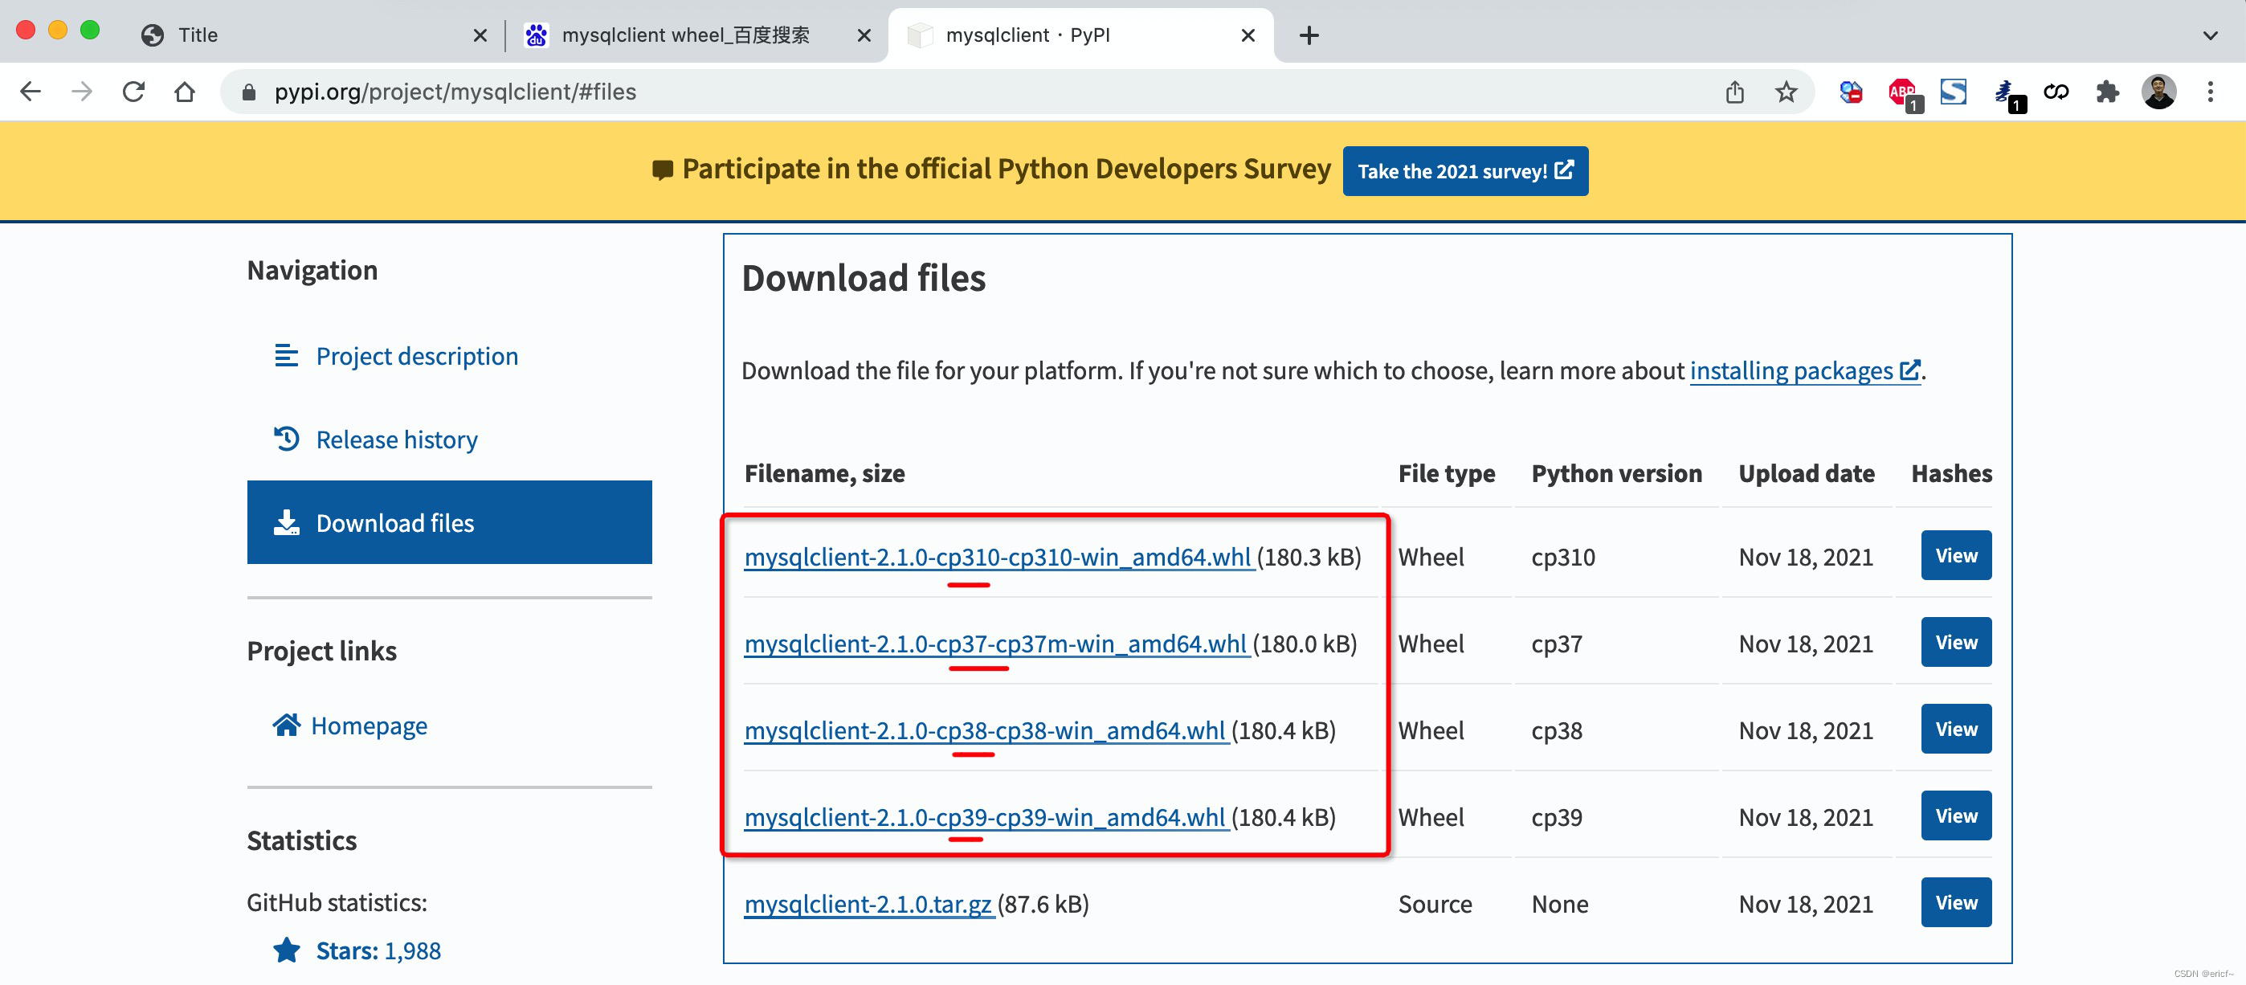Go back with the back arrow
Image resolution: width=2246 pixels, height=985 pixels.
[31, 92]
